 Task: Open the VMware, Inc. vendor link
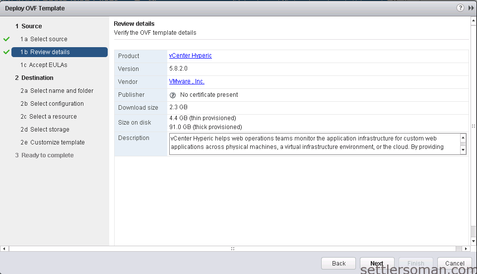[x=187, y=81]
